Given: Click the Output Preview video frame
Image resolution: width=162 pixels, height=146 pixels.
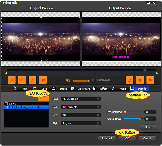Looking at the screenshot, I should 121,39.
